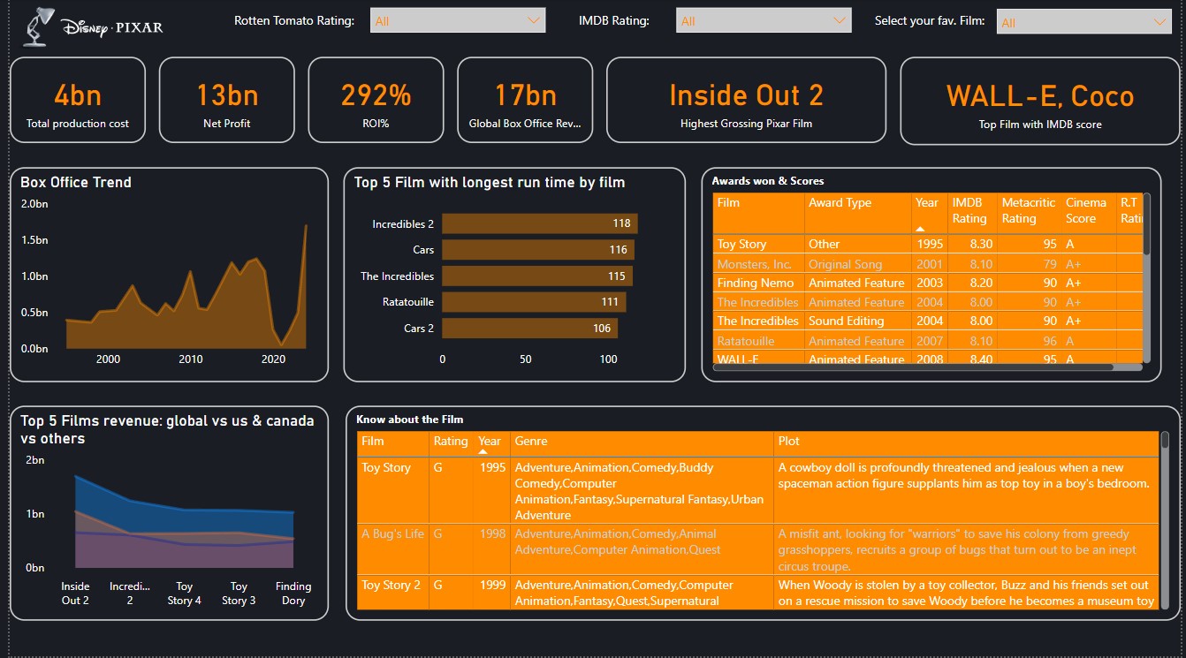Screen dimensions: 1186x658
Task: Open the Select your fav. Film dropdown
Action: coord(1083,22)
